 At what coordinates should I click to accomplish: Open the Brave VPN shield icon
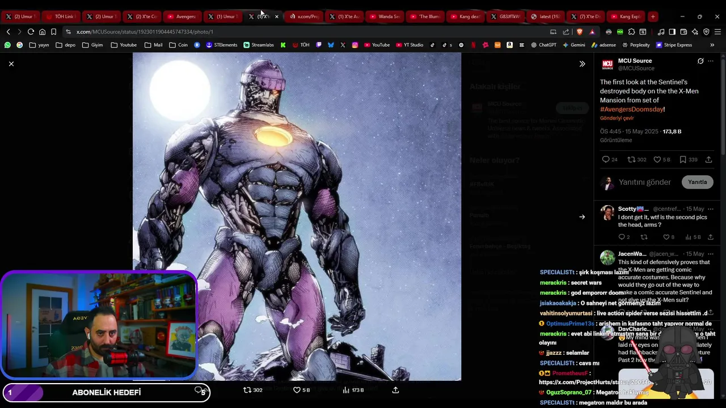(706, 32)
